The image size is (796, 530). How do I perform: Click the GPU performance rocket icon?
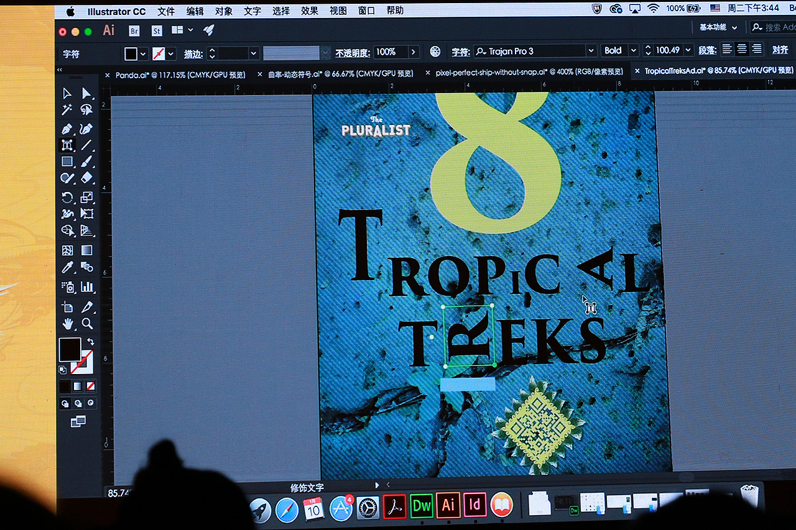[x=209, y=30]
